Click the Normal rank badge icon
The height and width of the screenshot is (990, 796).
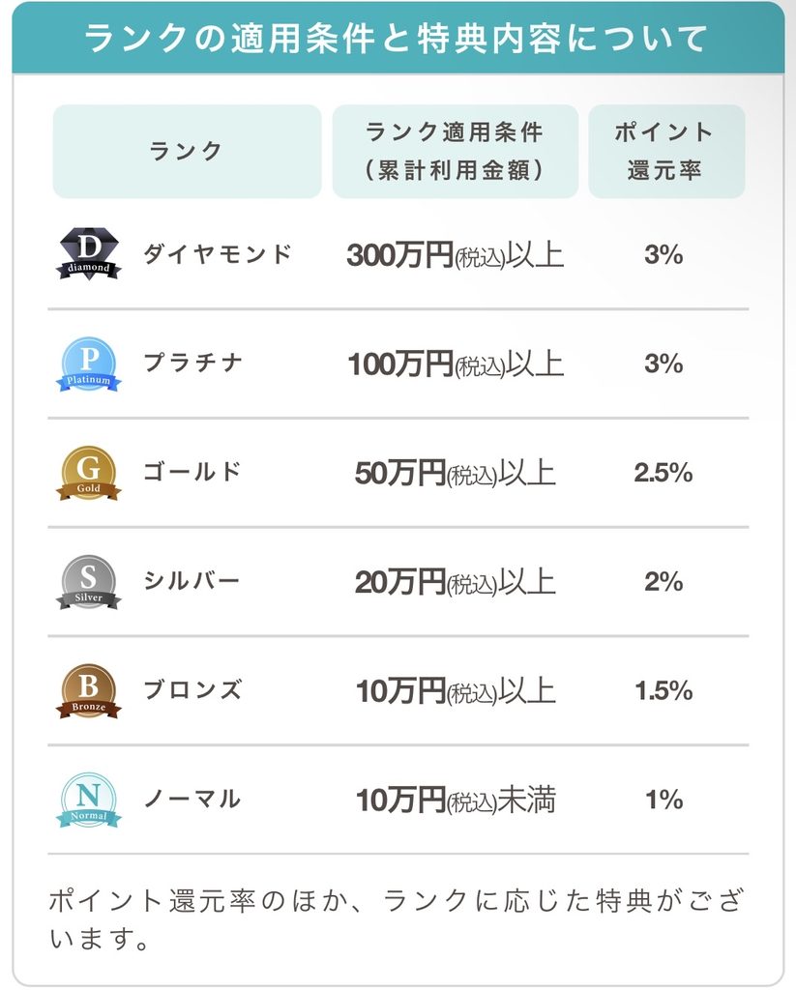click(x=88, y=800)
